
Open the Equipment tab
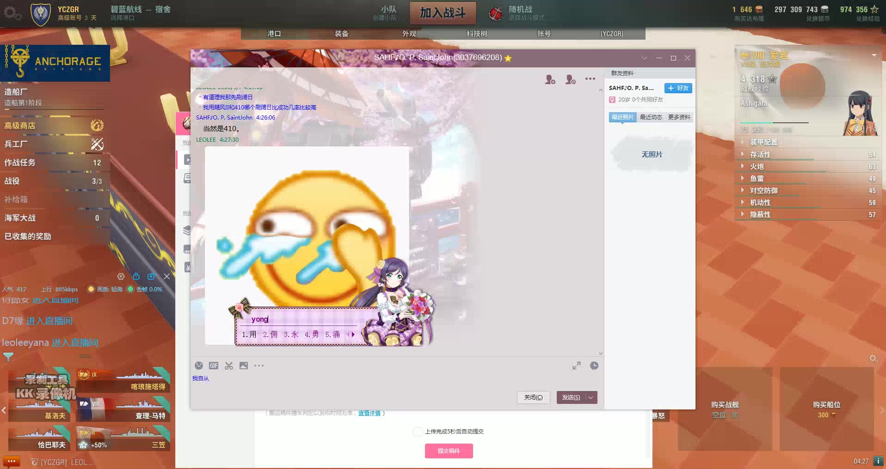[x=342, y=34]
